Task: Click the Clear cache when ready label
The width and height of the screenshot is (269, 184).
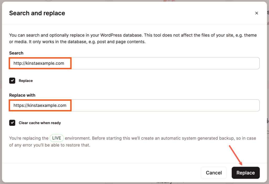Action: point(40,123)
